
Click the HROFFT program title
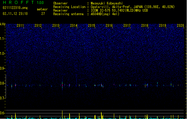[x=18, y=2]
